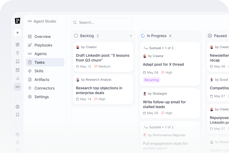
Task: Click by Creator avatar on Draft LinkedIn post card
Action: [78, 47]
